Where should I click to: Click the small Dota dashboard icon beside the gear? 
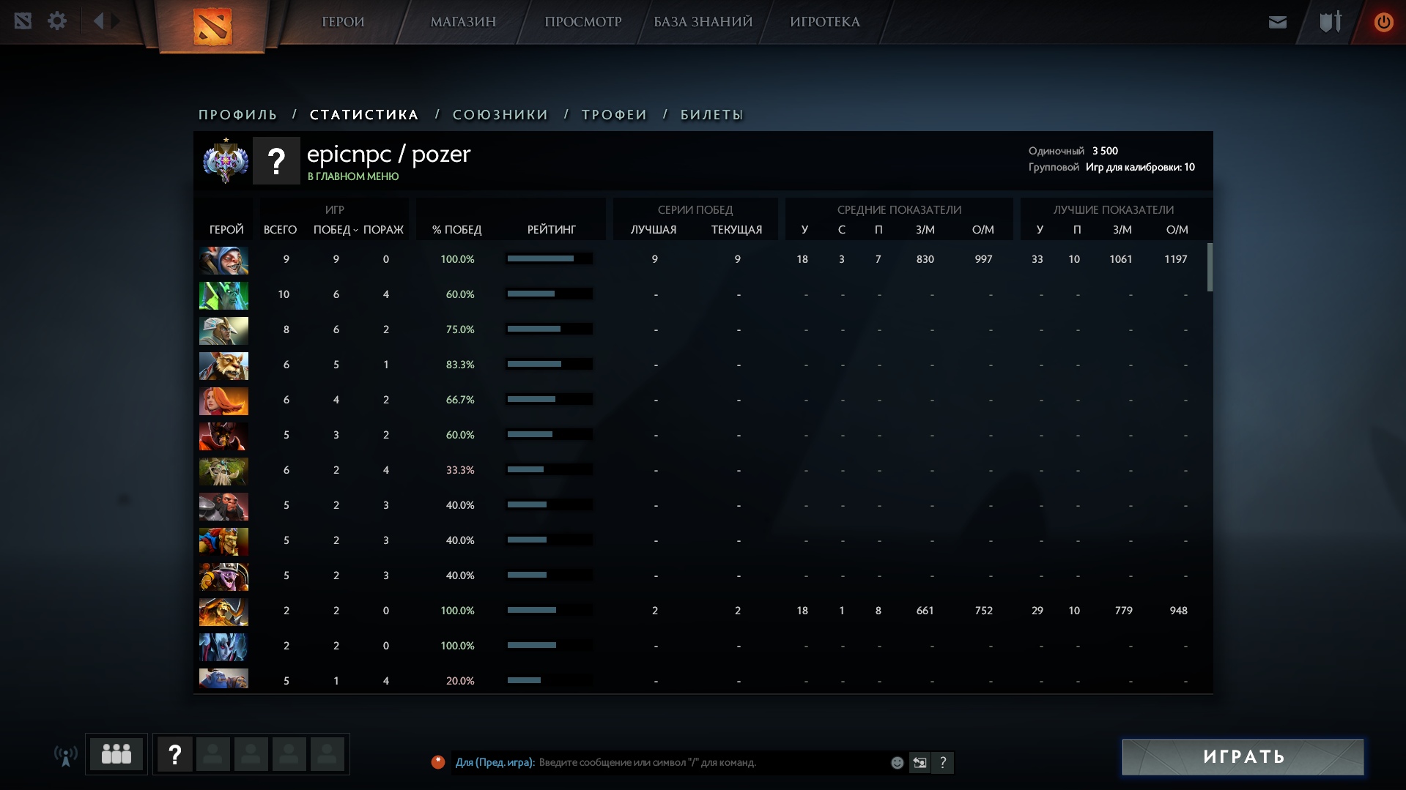tap(23, 21)
